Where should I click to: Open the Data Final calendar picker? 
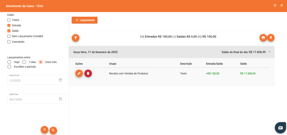click(60, 99)
